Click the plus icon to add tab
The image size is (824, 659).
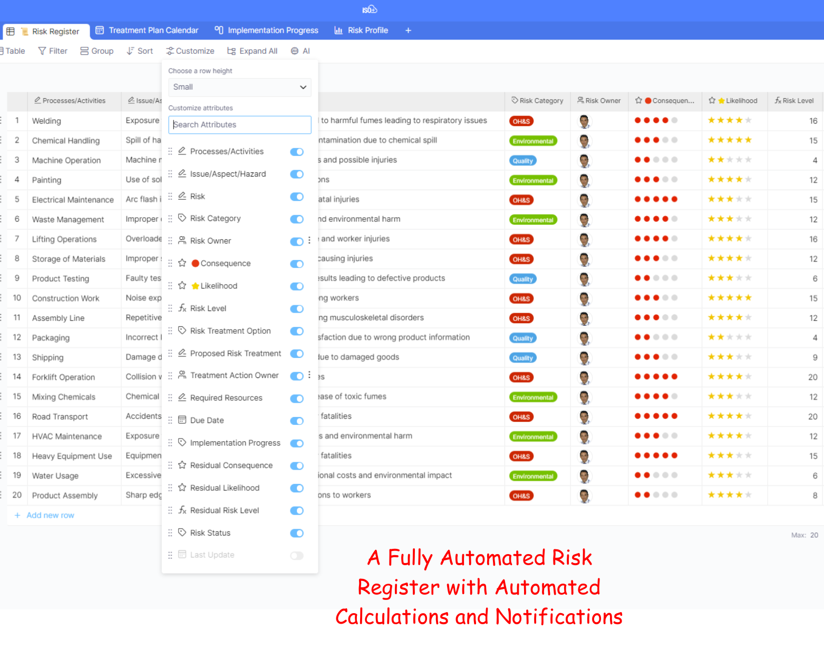408,31
